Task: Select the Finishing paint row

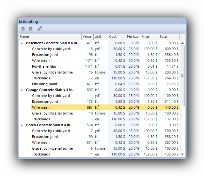Action: (x=99, y=84)
